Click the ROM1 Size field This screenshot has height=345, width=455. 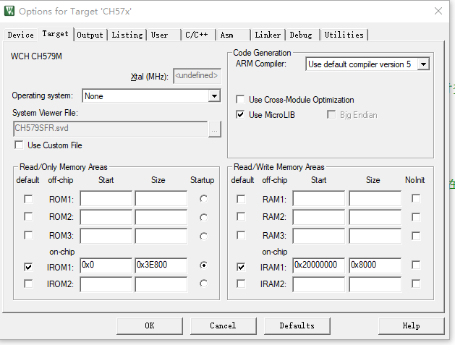[161, 198]
